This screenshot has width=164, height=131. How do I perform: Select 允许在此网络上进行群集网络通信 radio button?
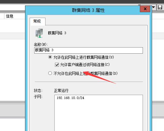tap(50, 57)
